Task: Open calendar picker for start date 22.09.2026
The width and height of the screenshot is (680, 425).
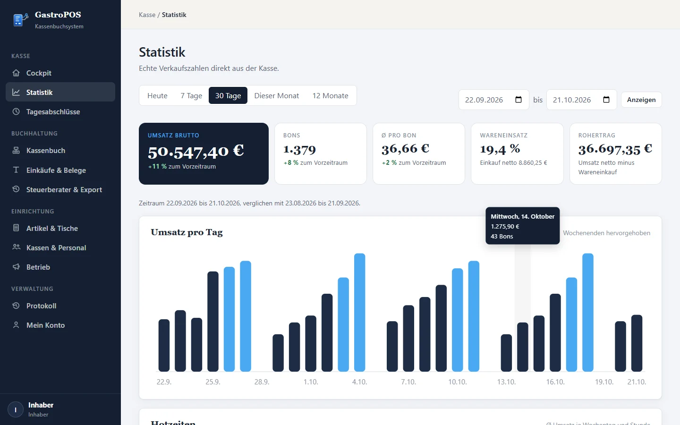Action: coord(518,100)
